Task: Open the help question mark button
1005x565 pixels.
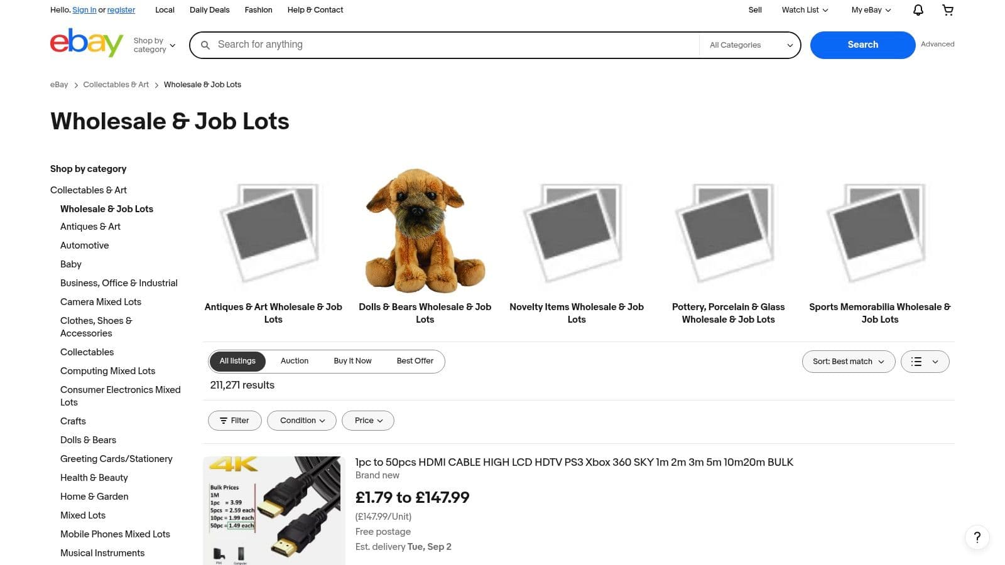Action: [x=977, y=537]
